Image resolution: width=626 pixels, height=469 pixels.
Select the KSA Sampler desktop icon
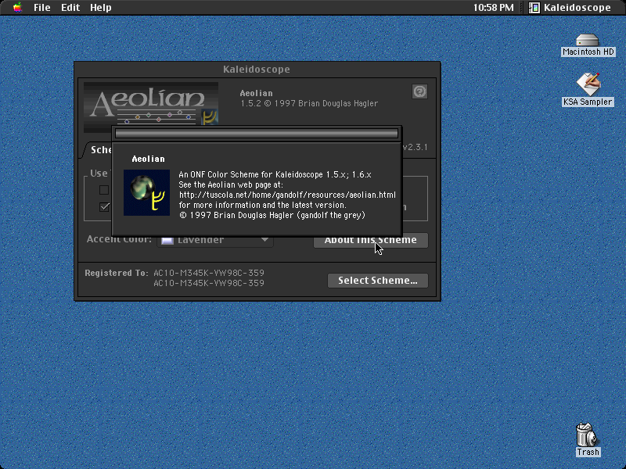tap(588, 84)
